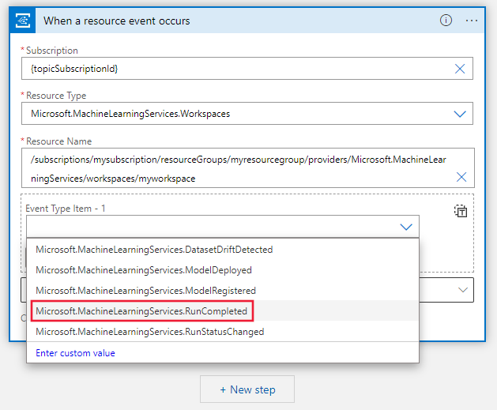Pick the RunCompleted event type
The height and width of the screenshot is (410, 497).
click(x=141, y=311)
